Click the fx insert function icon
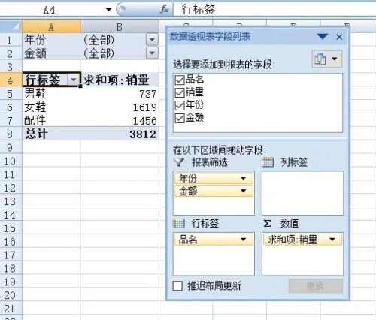 (x=165, y=10)
